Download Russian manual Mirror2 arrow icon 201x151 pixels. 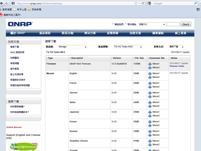(x=150, y=135)
